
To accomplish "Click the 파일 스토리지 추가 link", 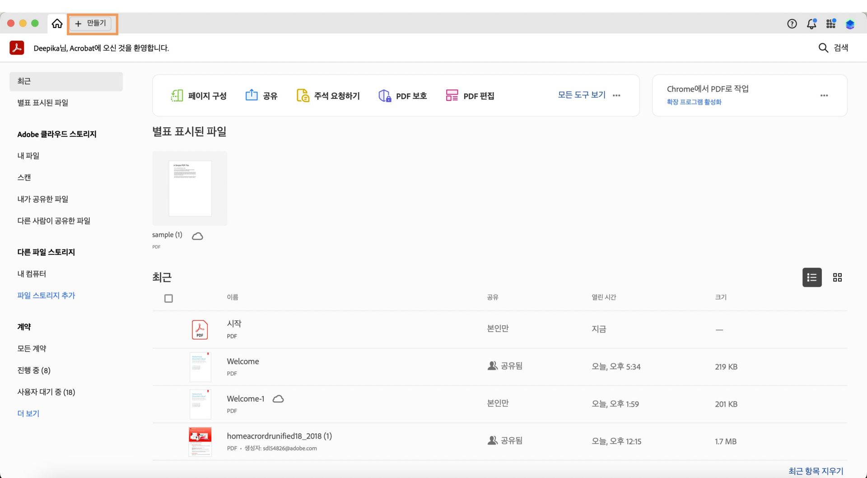I will coord(46,295).
